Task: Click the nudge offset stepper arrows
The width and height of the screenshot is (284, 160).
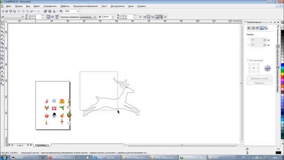Action: click(x=113, y=17)
